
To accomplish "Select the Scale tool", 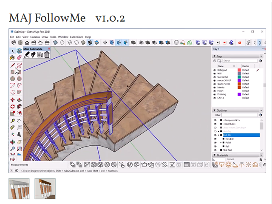I will click(12, 113).
